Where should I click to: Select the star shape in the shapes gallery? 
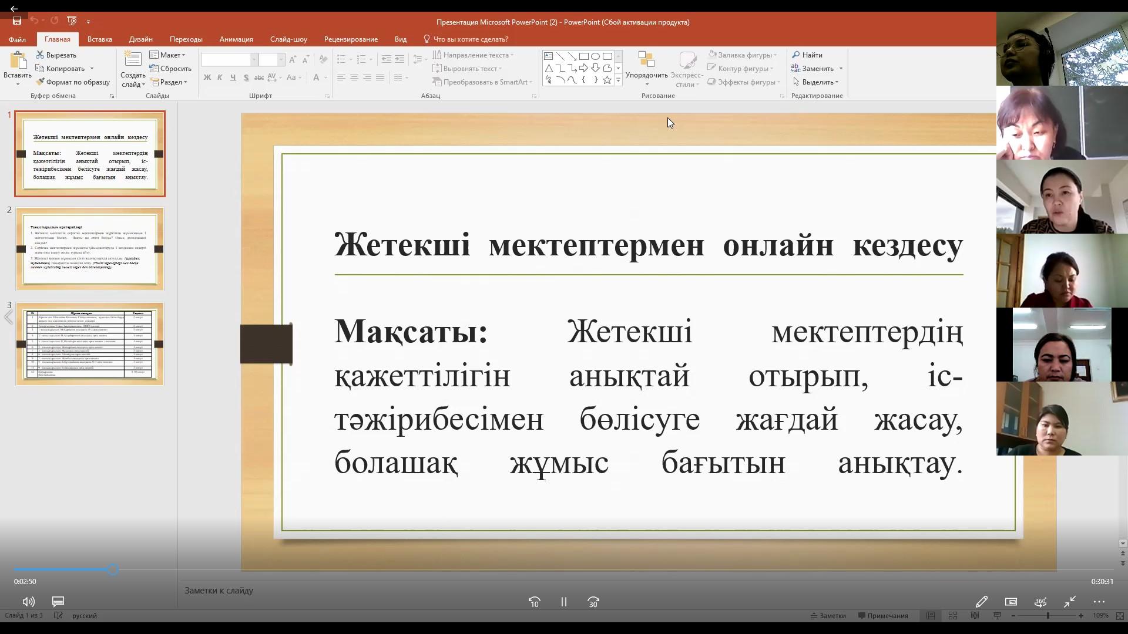[x=607, y=80]
